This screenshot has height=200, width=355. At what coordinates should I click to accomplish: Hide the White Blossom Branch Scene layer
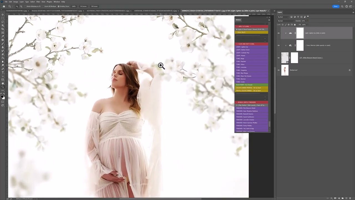click(x=279, y=58)
